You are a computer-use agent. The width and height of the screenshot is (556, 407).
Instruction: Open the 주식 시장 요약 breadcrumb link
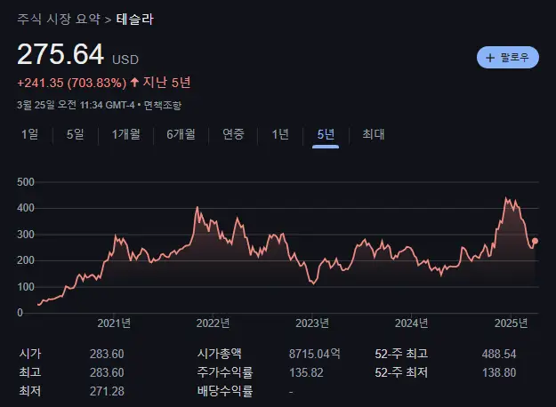tap(59, 20)
